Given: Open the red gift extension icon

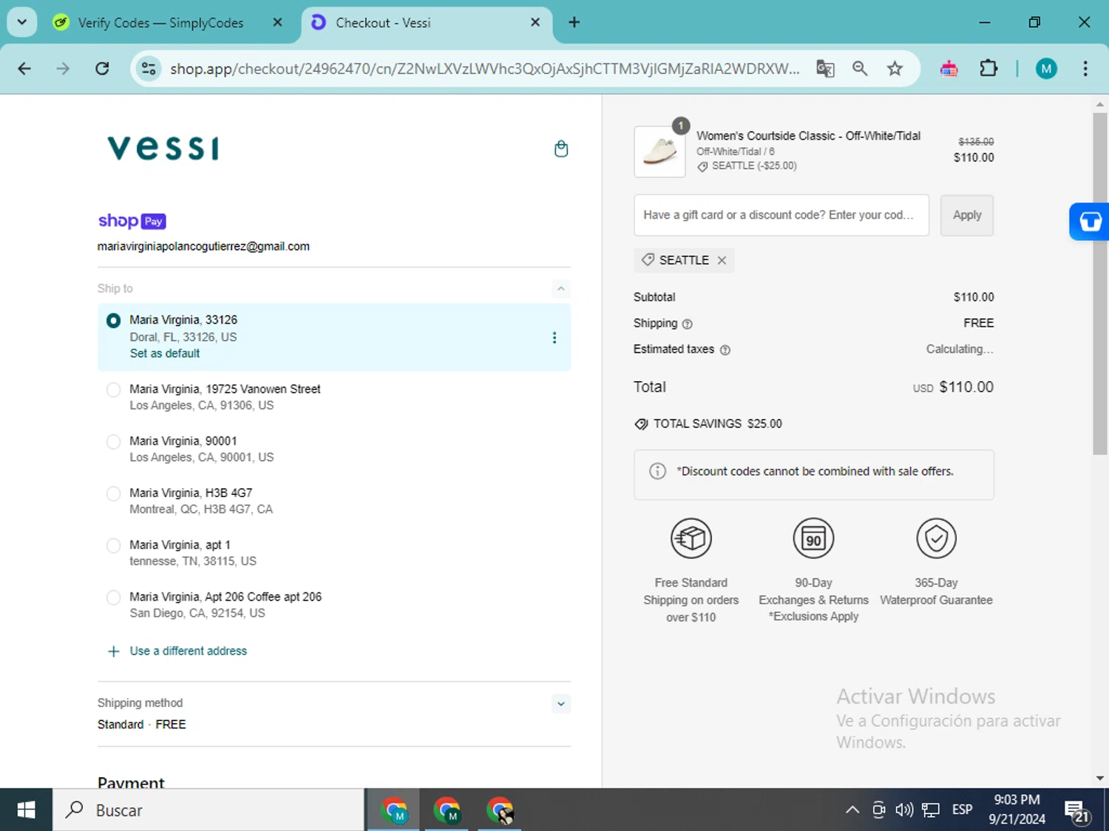Looking at the screenshot, I should pos(949,69).
